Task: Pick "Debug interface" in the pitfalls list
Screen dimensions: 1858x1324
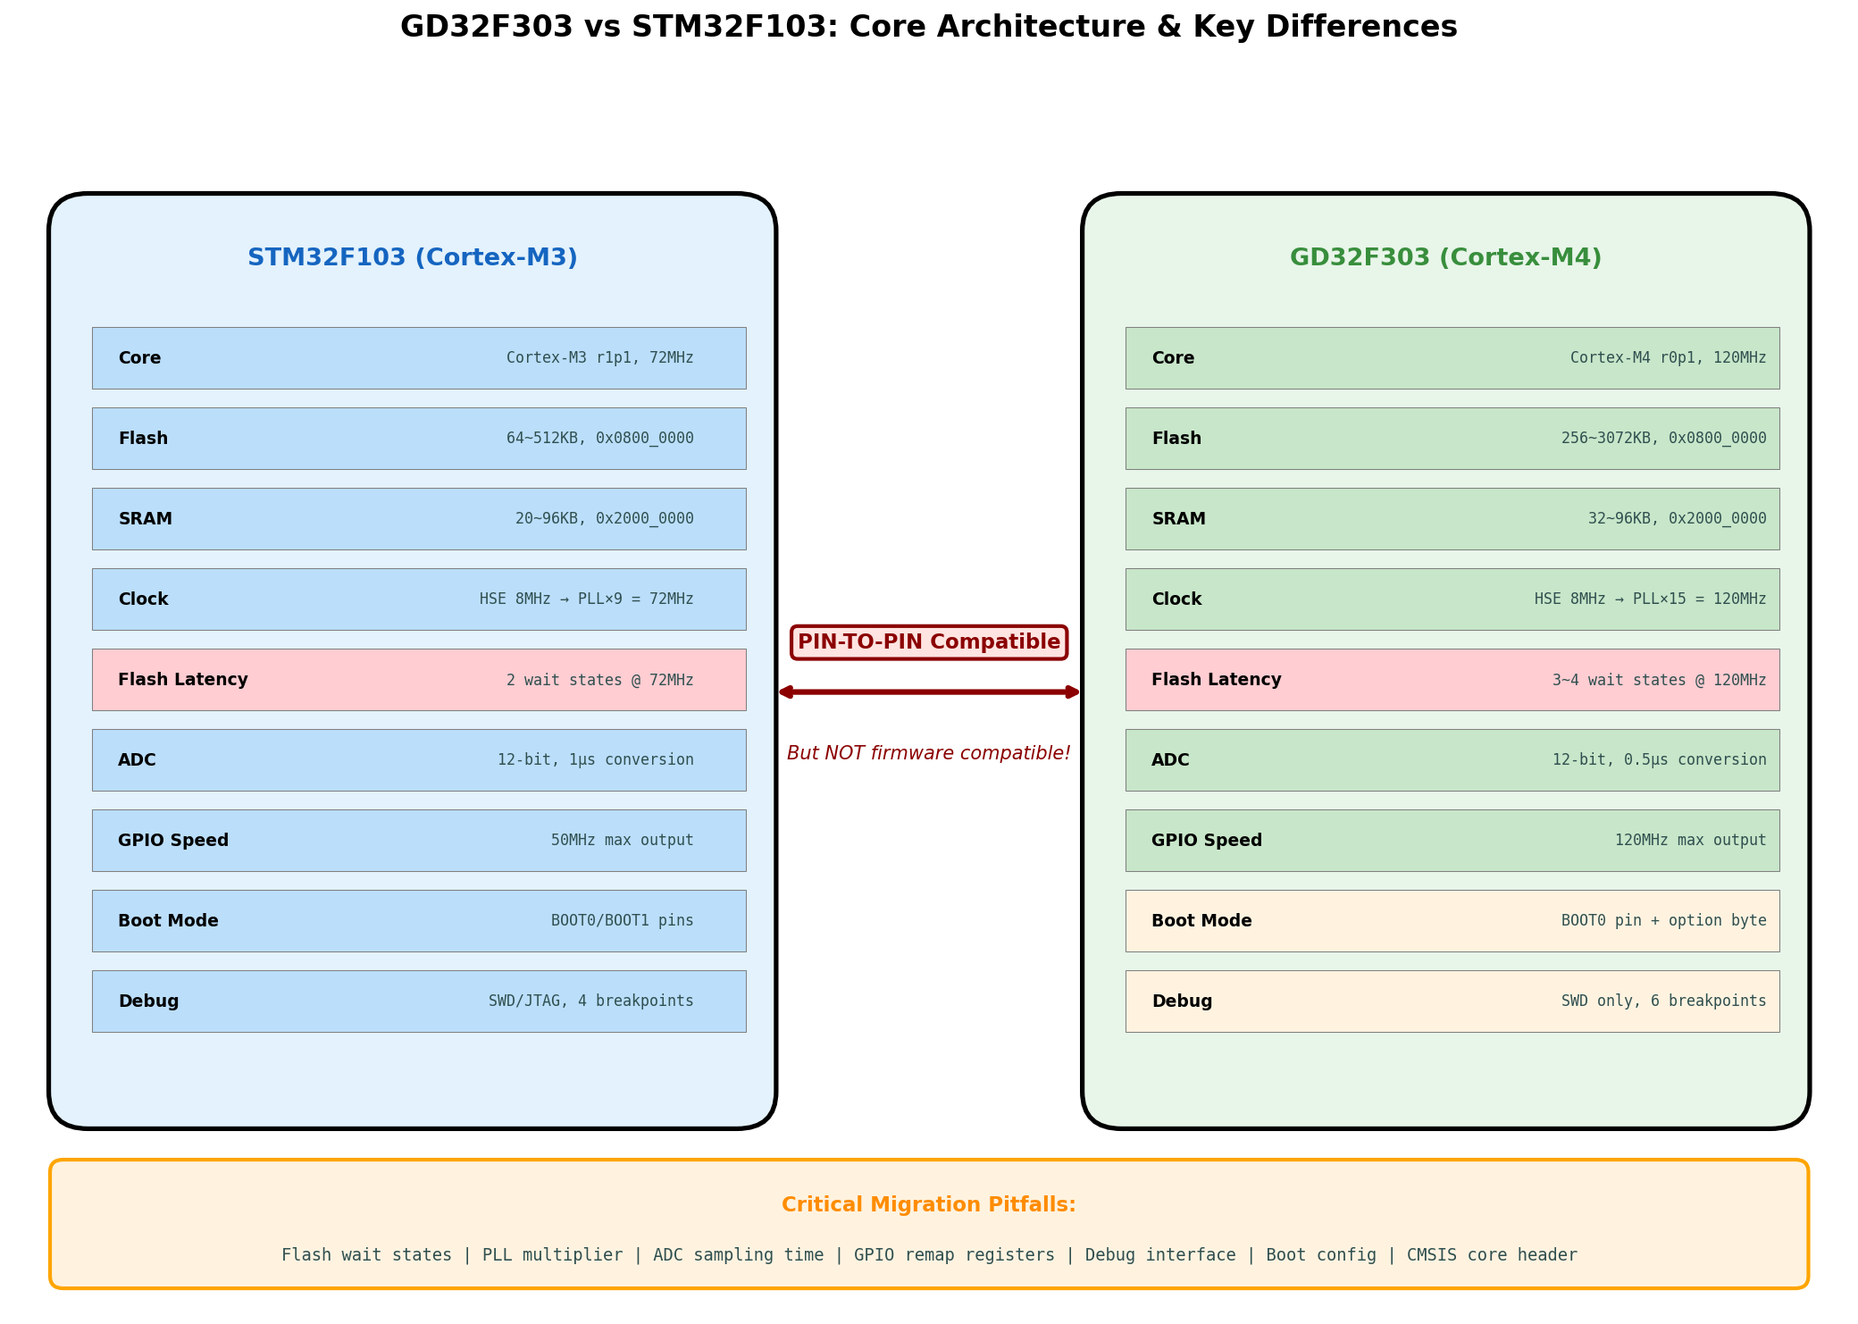Action: pyautogui.click(x=1160, y=1255)
